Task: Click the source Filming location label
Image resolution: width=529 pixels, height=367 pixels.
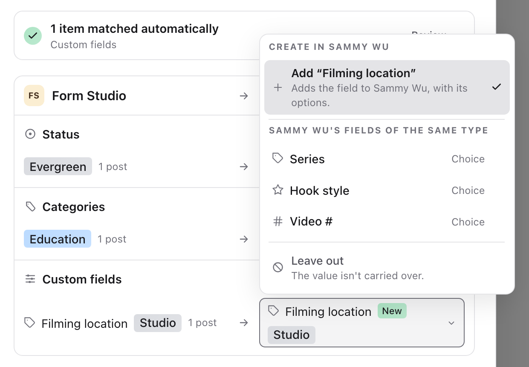Action: [x=84, y=324]
